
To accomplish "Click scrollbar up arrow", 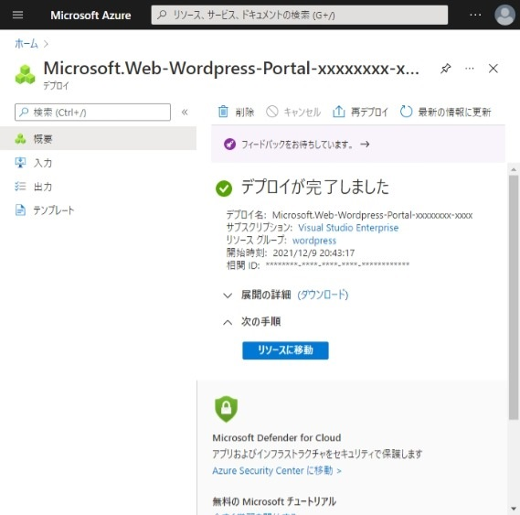I will (514, 169).
